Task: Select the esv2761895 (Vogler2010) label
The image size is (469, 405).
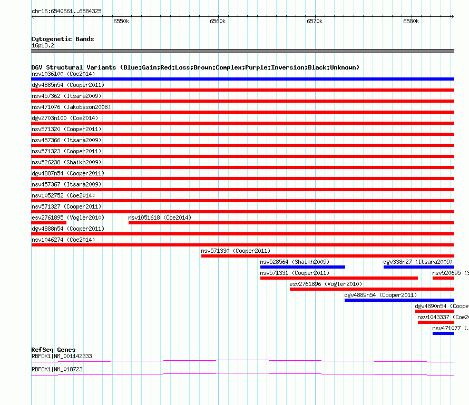Action: (x=68, y=218)
